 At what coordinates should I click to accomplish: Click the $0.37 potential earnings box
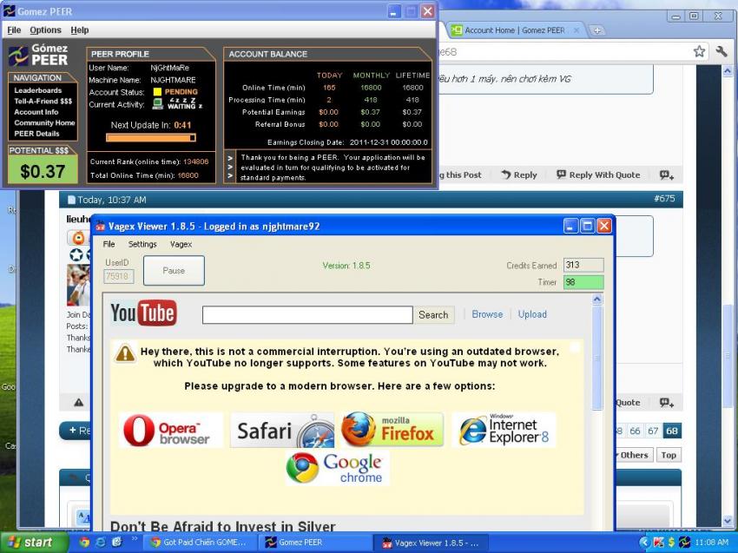pyautogui.click(x=43, y=170)
